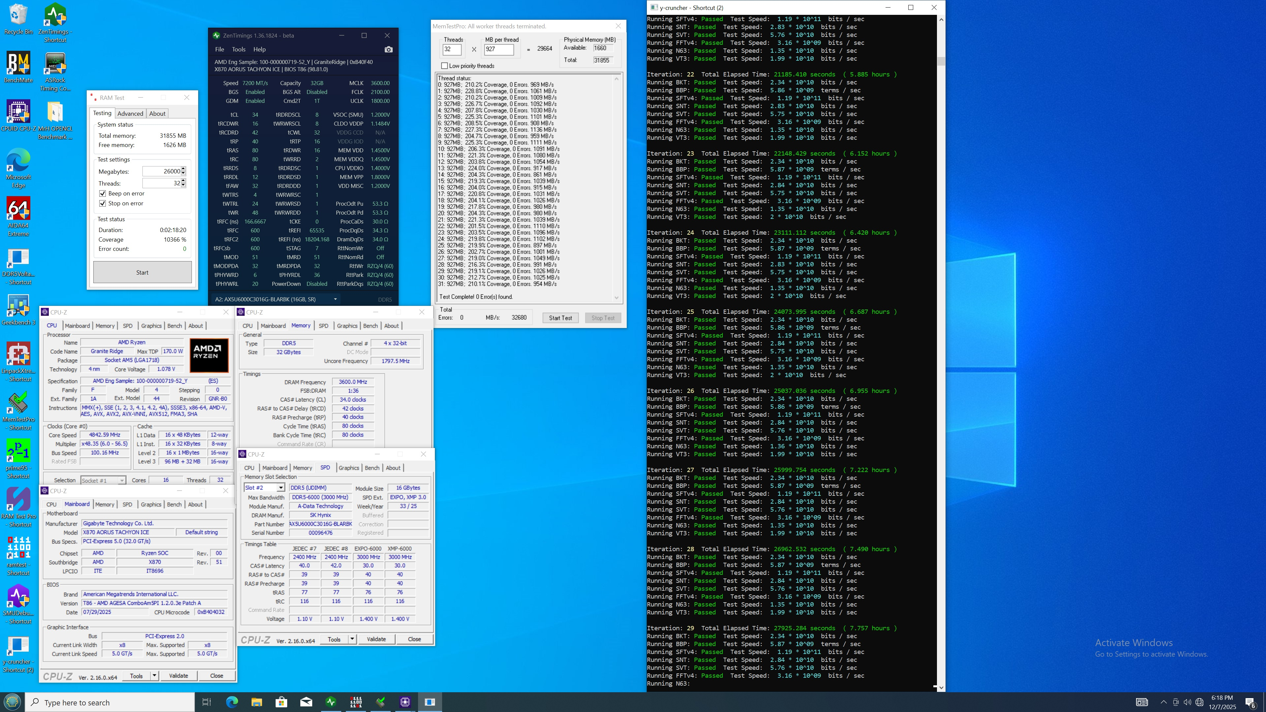The image size is (1266, 712).
Task: Select the ZenTimings shortcut on the desktop
Action: coord(55,23)
